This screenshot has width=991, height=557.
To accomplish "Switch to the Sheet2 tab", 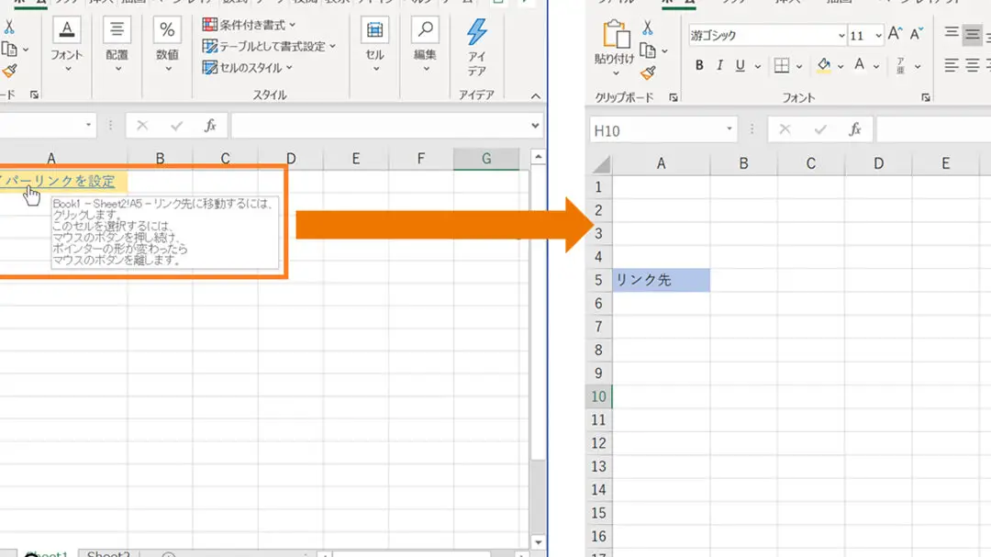I will coord(107,554).
